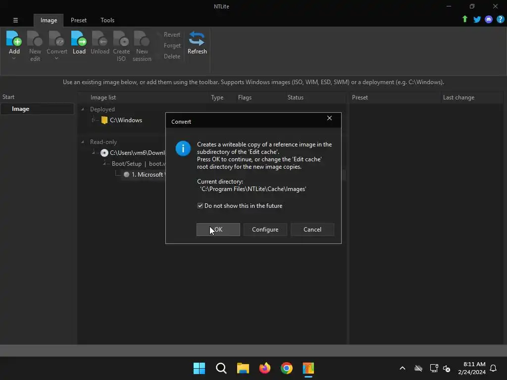Show hidden system tray icons
The height and width of the screenshot is (380, 507).
pyautogui.click(x=403, y=368)
